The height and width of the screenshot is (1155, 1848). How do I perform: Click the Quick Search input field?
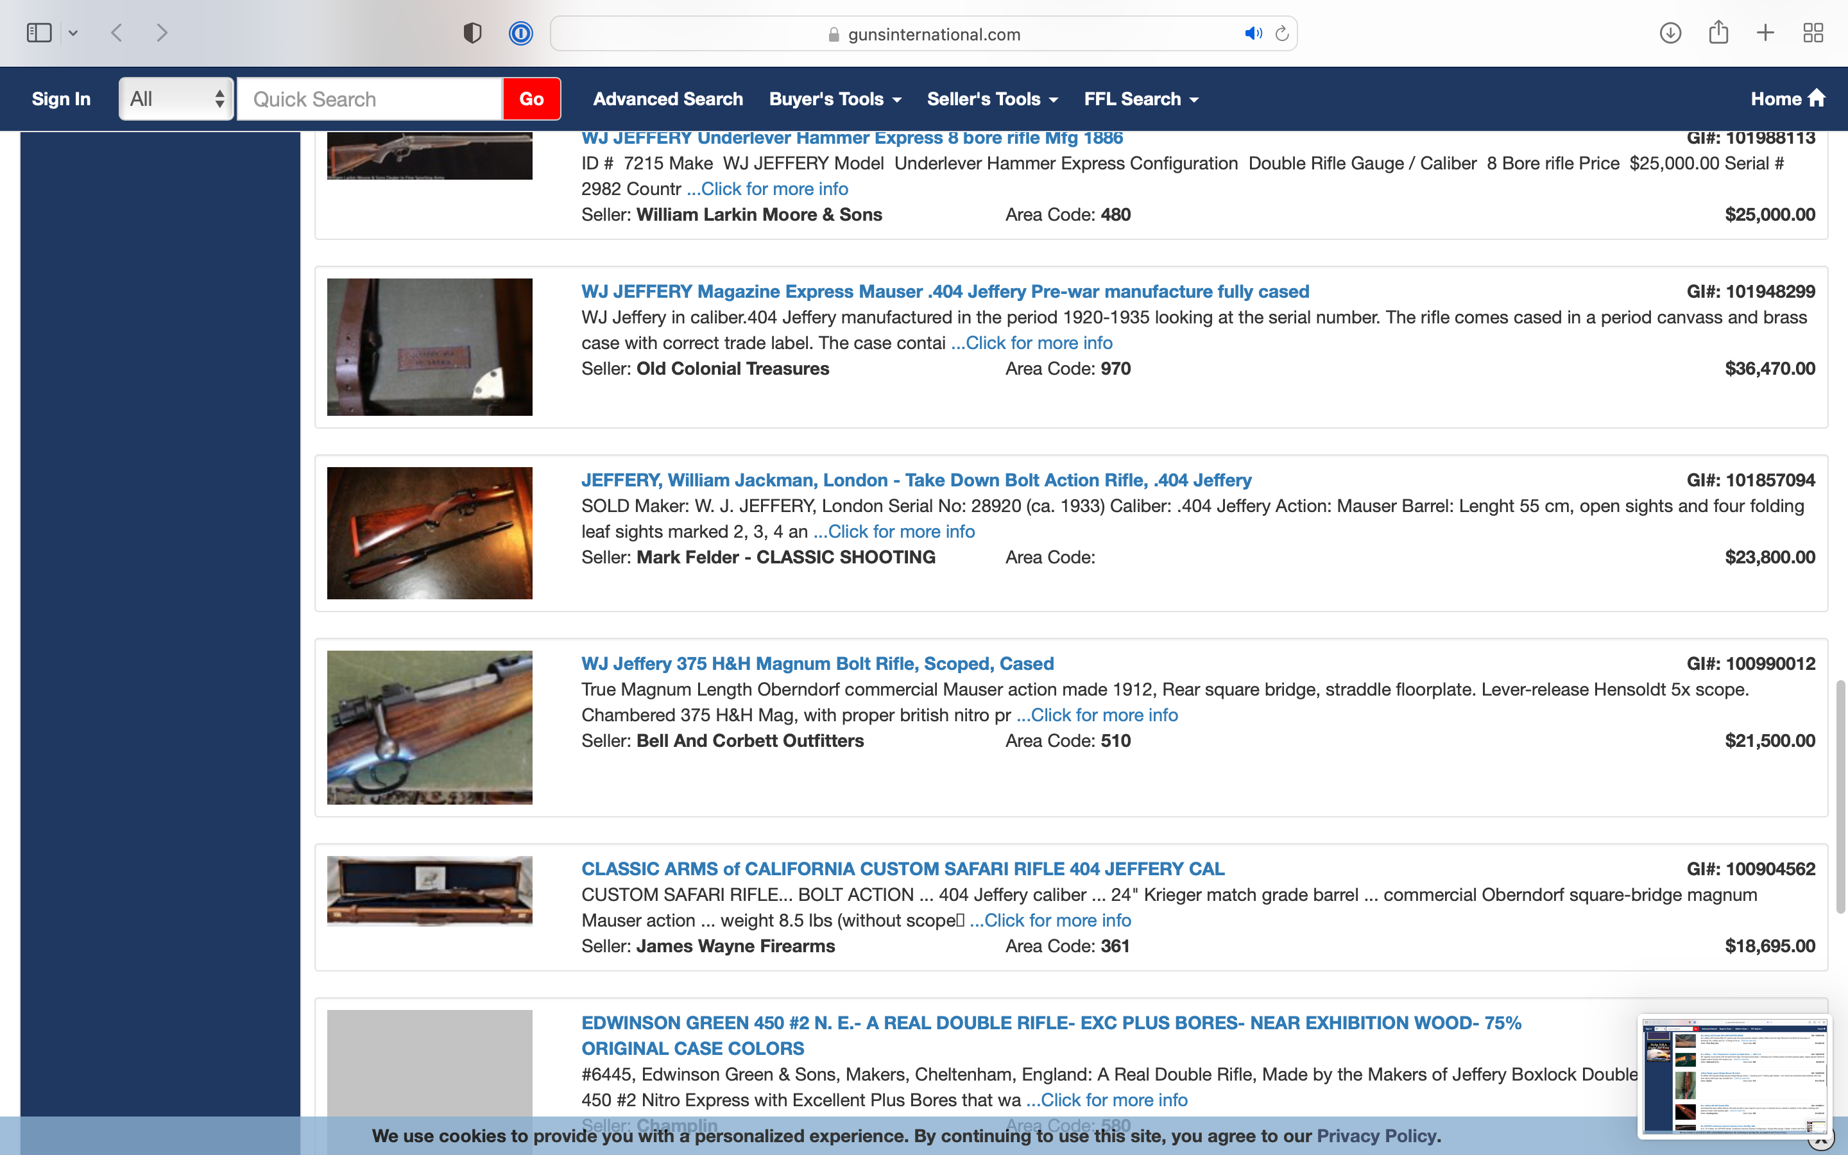pos(370,99)
